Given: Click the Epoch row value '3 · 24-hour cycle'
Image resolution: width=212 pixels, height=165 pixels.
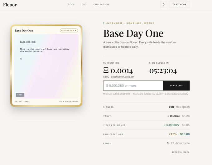Looking at the screenshot, I should (178, 143).
